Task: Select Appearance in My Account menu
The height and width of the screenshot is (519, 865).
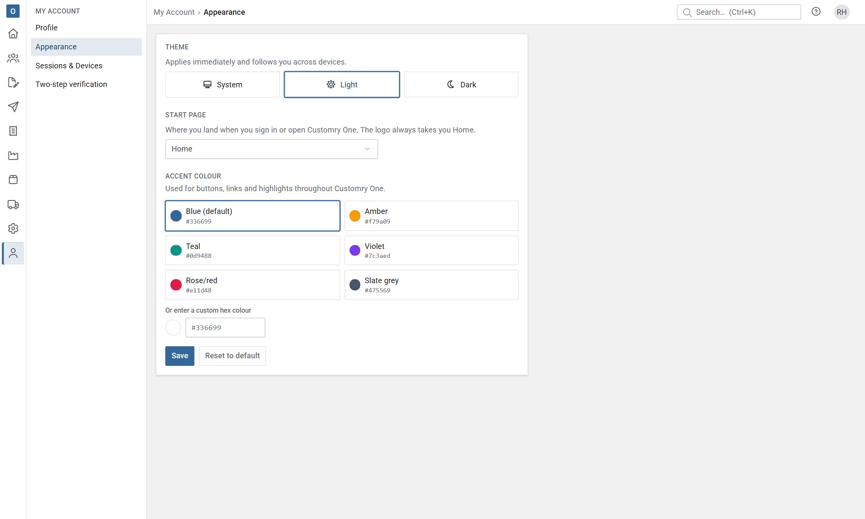Action: pyautogui.click(x=86, y=47)
